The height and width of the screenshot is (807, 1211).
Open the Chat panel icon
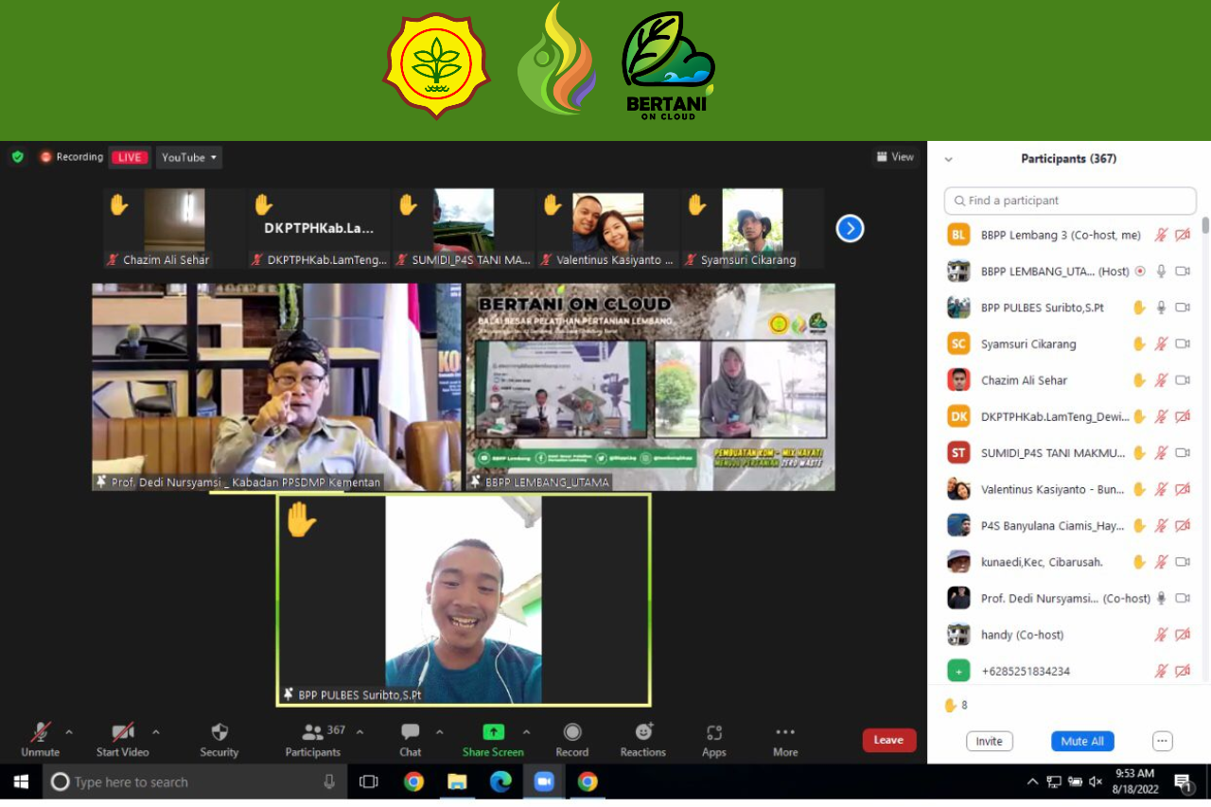tap(410, 733)
